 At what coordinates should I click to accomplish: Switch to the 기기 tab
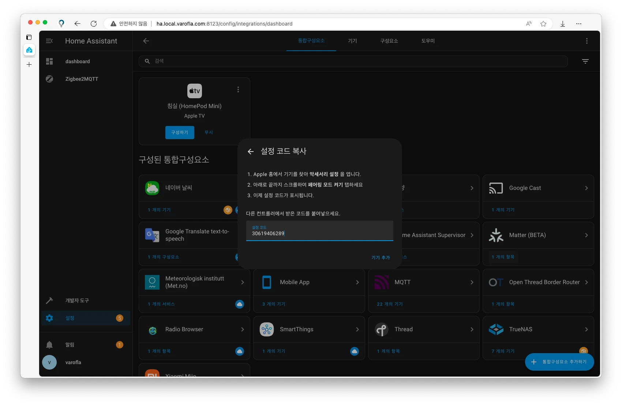(352, 41)
